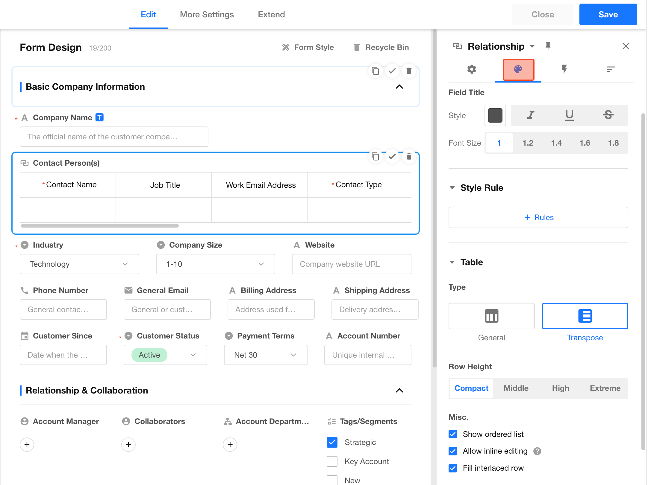Click the lightning bolt events tab icon

pyautogui.click(x=564, y=69)
